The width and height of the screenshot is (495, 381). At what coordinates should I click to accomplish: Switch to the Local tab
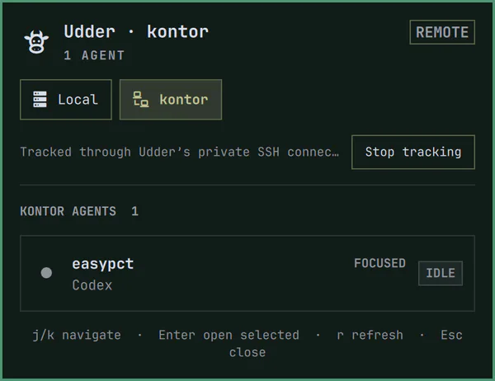click(66, 100)
